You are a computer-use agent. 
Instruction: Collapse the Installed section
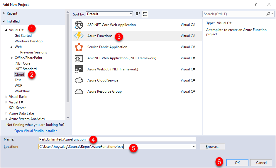pos(4,21)
